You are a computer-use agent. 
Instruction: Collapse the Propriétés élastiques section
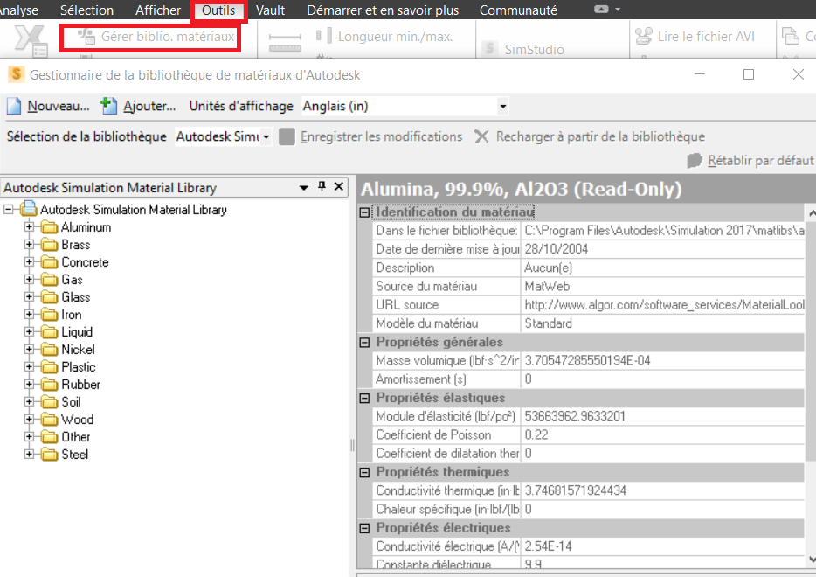click(x=365, y=399)
